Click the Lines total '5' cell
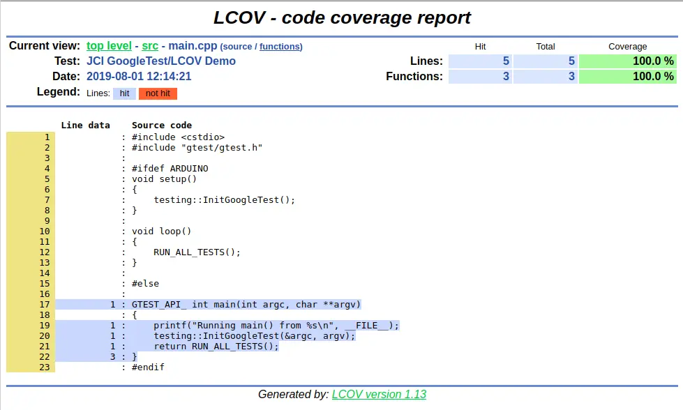683x410 pixels. pyautogui.click(x=546, y=61)
